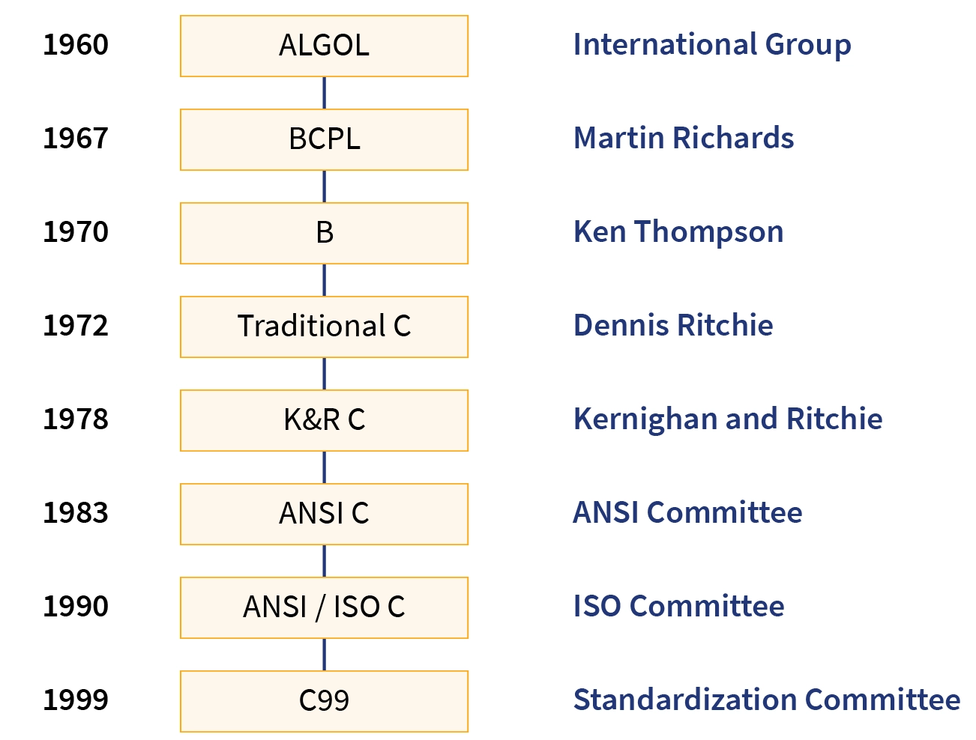The width and height of the screenshot is (976, 740).
Task: Select the Ken Thompson text
Action: (678, 232)
